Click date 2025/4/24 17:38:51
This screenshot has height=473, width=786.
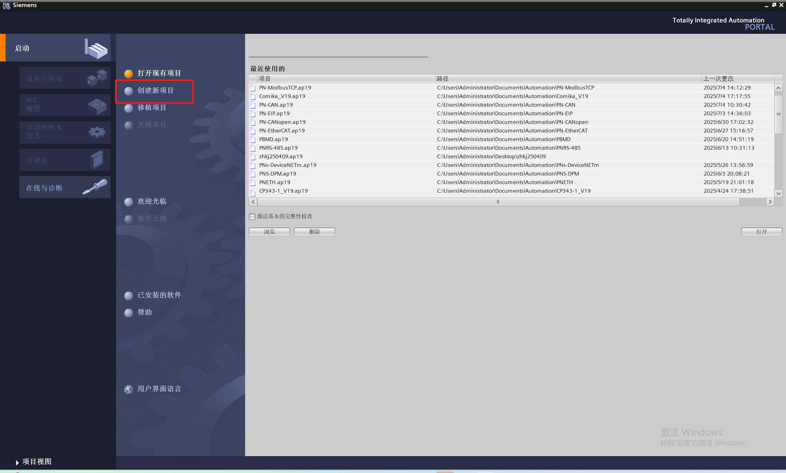click(728, 191)
